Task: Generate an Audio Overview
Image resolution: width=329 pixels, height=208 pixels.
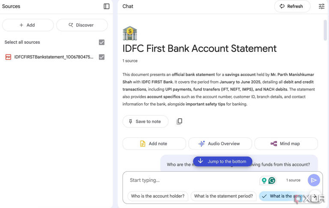Action: [x=219, y=144]
